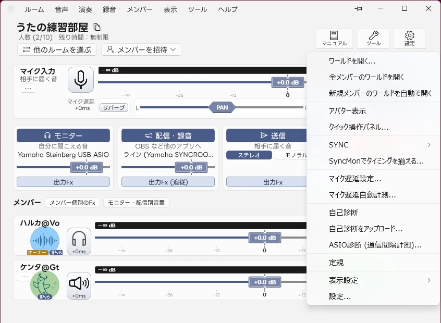Copy room name icon next to うたの練習部屋
This screenshot has height=323, width=441.
coord(97,27)
